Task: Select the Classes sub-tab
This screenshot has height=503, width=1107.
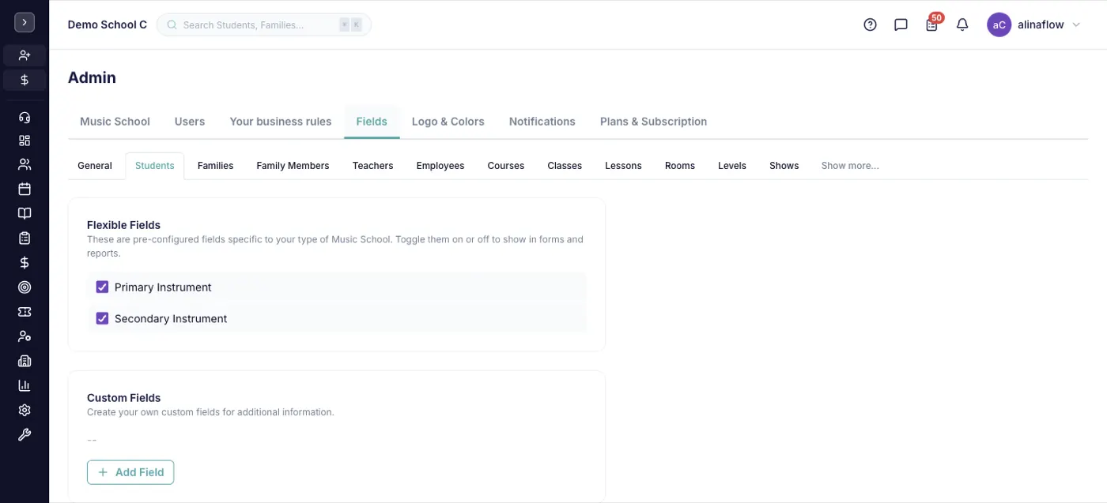Action: pyautogui.click(x=565, y=166)
